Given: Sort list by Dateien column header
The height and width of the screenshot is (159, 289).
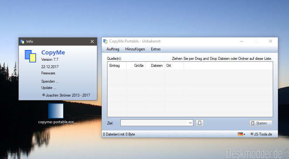Looking at the screenshot, I should 155,66.
